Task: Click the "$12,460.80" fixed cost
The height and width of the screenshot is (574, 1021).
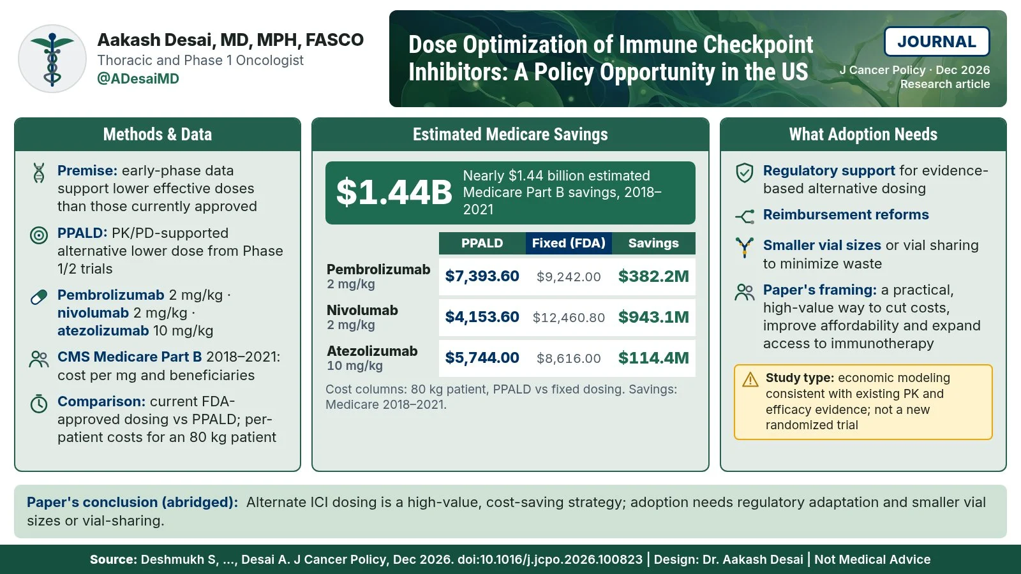Action: [x=569, y=318]
